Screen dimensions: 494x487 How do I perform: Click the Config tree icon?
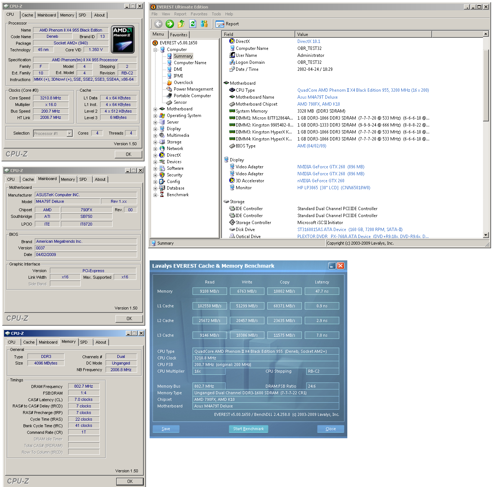(162, 182)
